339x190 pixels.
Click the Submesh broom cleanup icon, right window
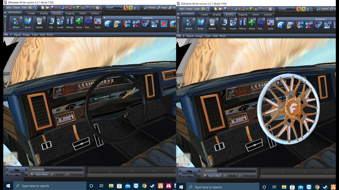pyautogui.click(x=290, y=25)
